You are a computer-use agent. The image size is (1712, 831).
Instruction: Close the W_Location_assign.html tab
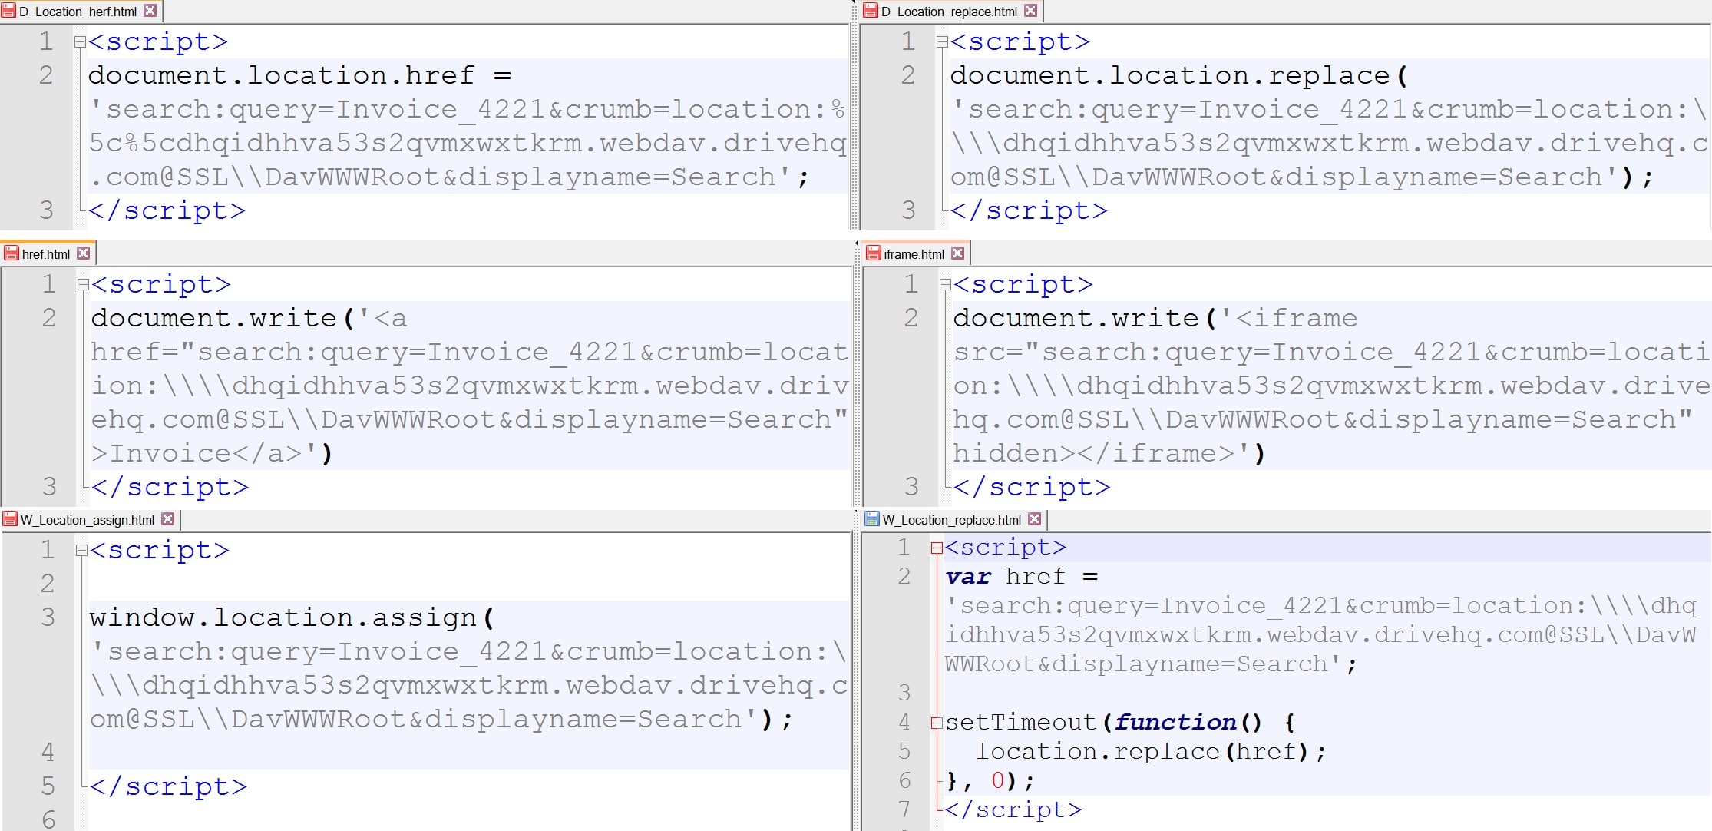(167, 519)
